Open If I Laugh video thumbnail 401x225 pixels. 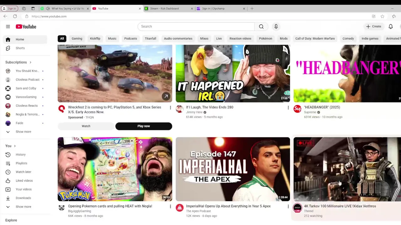[233, 73]
